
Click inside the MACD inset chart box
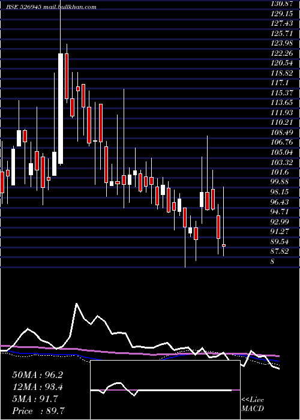165,390
